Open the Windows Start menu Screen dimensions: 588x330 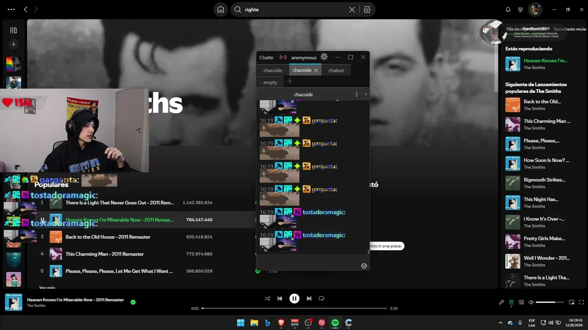pos(241,323)
